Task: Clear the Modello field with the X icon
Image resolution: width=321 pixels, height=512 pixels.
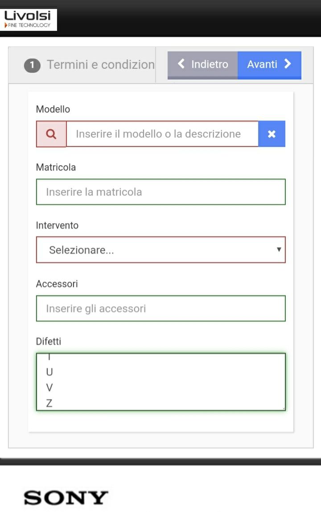Action: pyautogui.click(x=272, y=134)
